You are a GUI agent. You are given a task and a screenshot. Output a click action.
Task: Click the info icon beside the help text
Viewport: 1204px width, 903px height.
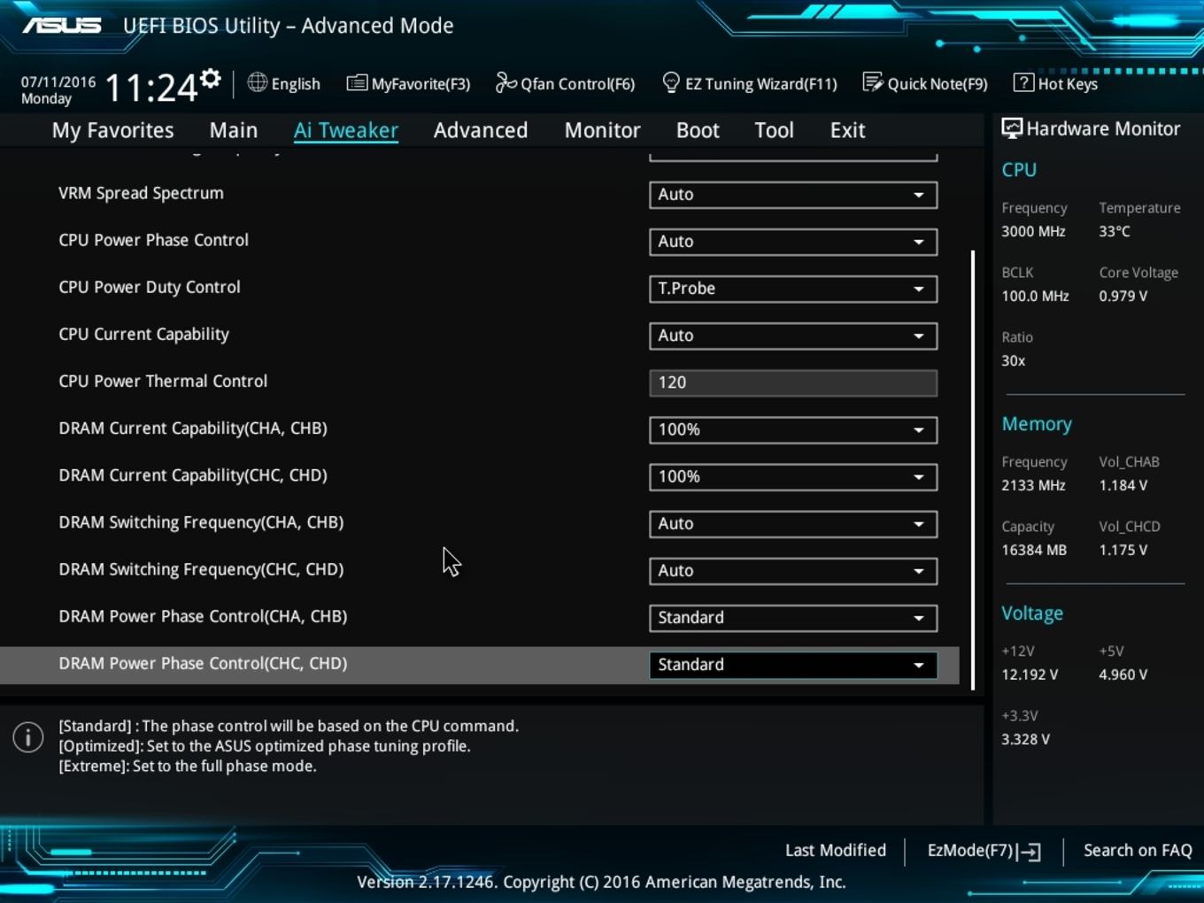[x=28, y=737]
